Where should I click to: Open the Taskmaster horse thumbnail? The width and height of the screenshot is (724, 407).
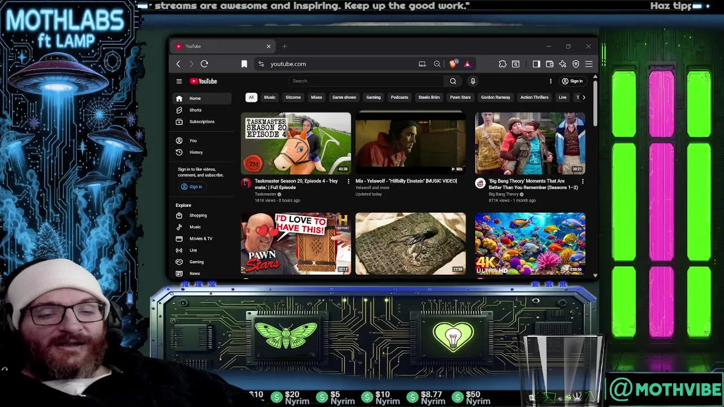pos(296,143)
